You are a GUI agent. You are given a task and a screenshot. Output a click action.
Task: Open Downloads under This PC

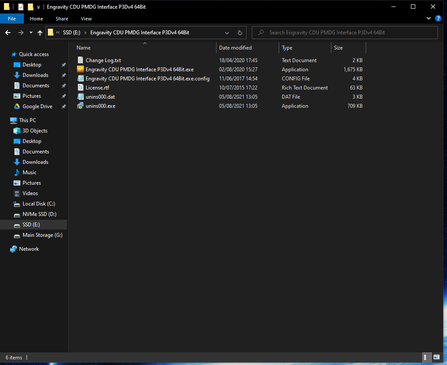coord(35,162)
